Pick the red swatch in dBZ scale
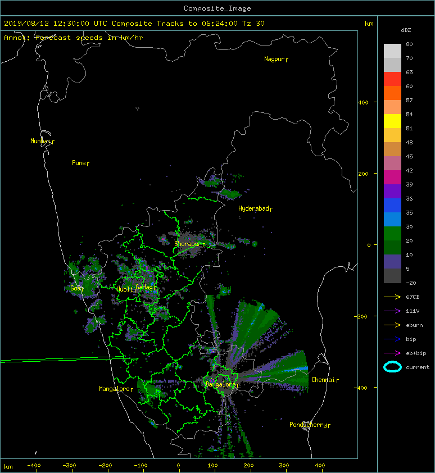This screenshot has height=473, width=435. (392, 79)
